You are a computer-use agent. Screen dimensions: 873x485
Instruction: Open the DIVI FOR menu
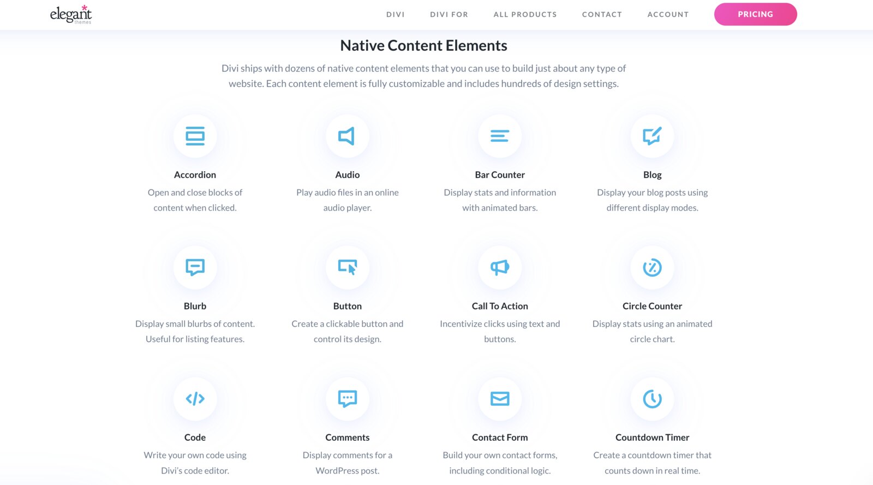point(449,14)
